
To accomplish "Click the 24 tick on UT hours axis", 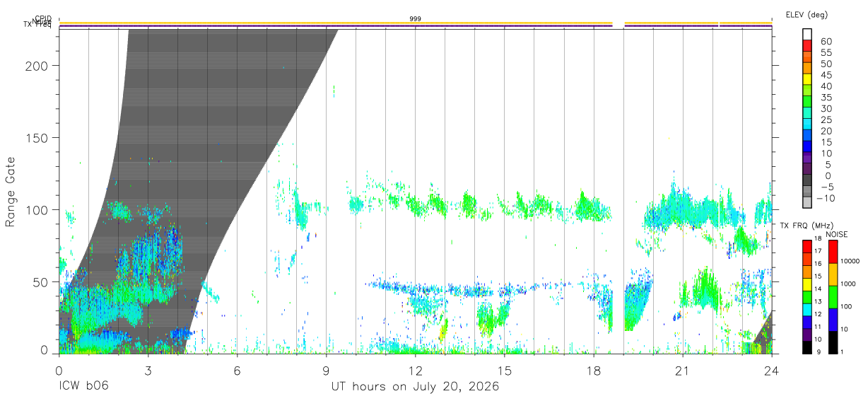I will click(x=771, y=371).
